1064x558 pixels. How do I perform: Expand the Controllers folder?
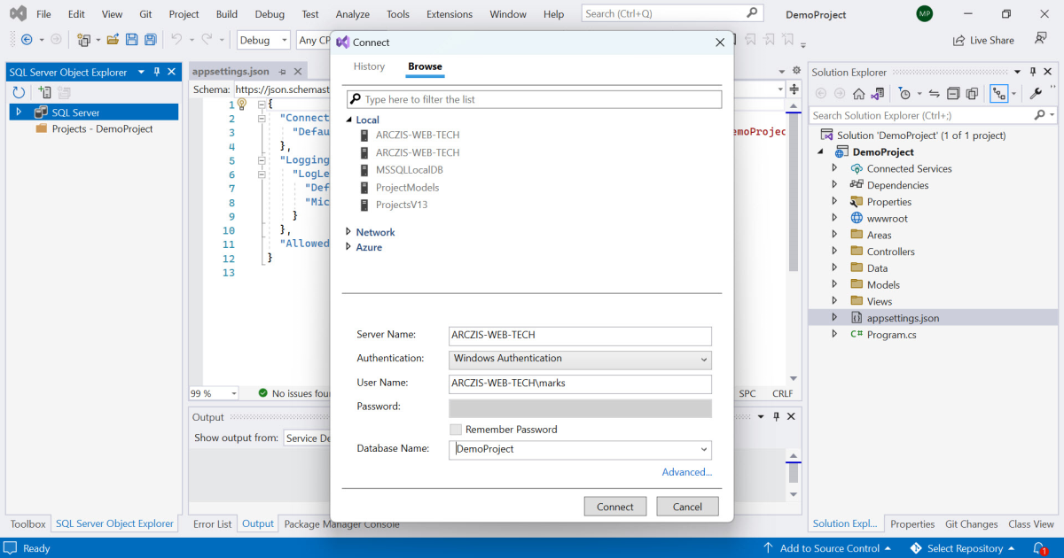click(x=834, y=252)
